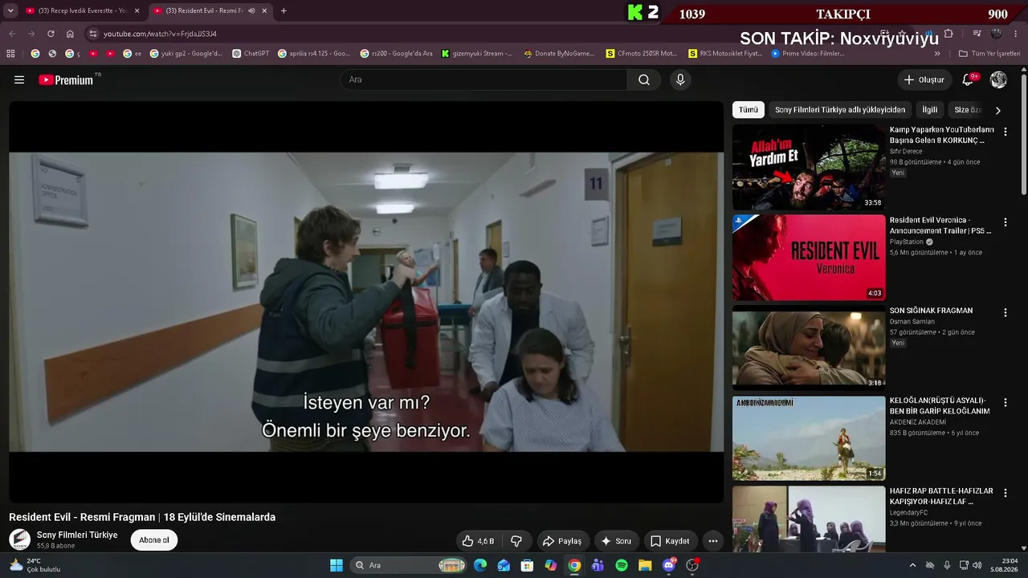Viewport: 1028px width, 578px height.
Task: Open Chrome three-dot menu
Action: point(1018,34)
